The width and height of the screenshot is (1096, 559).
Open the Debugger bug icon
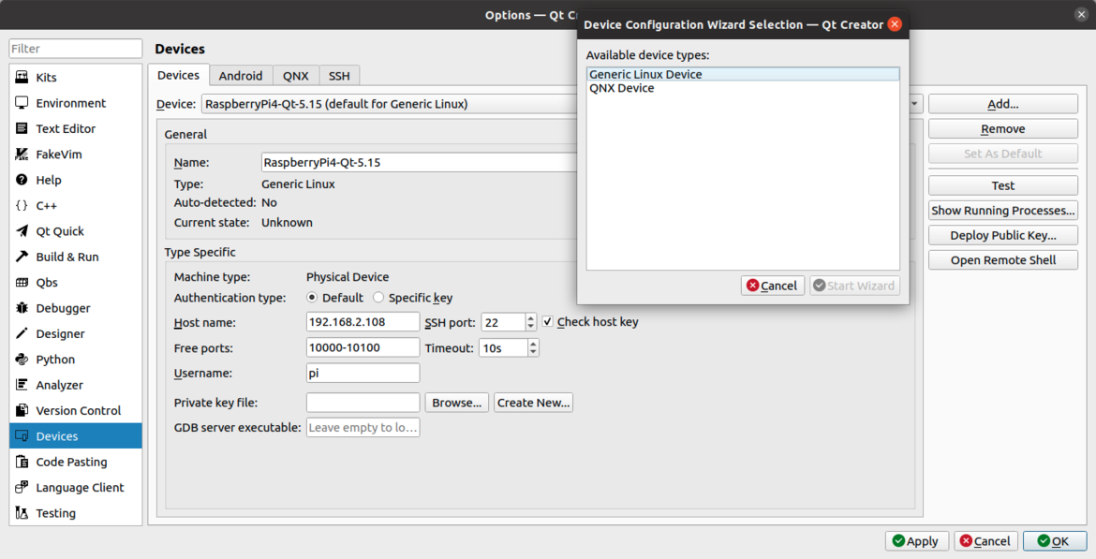click(22, 308)
